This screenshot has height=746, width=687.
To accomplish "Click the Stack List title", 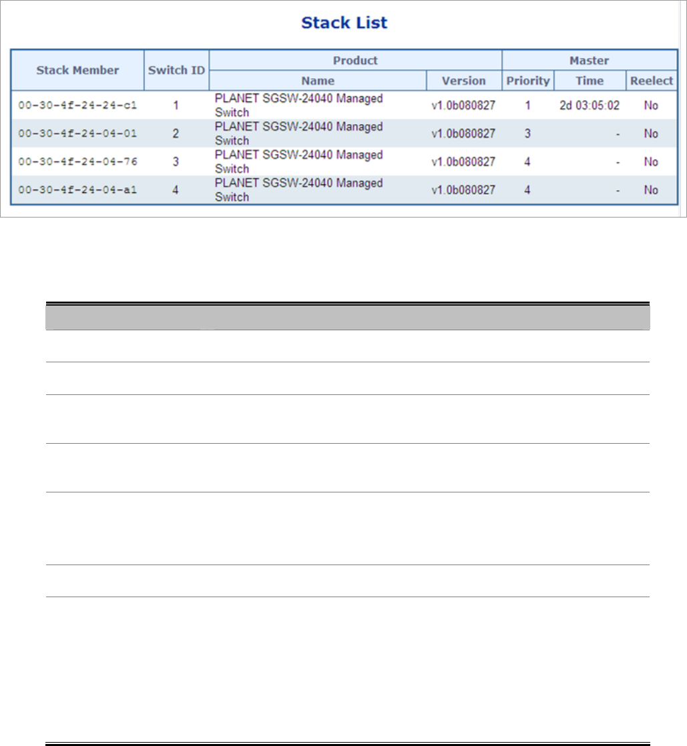I will point(345,23).
